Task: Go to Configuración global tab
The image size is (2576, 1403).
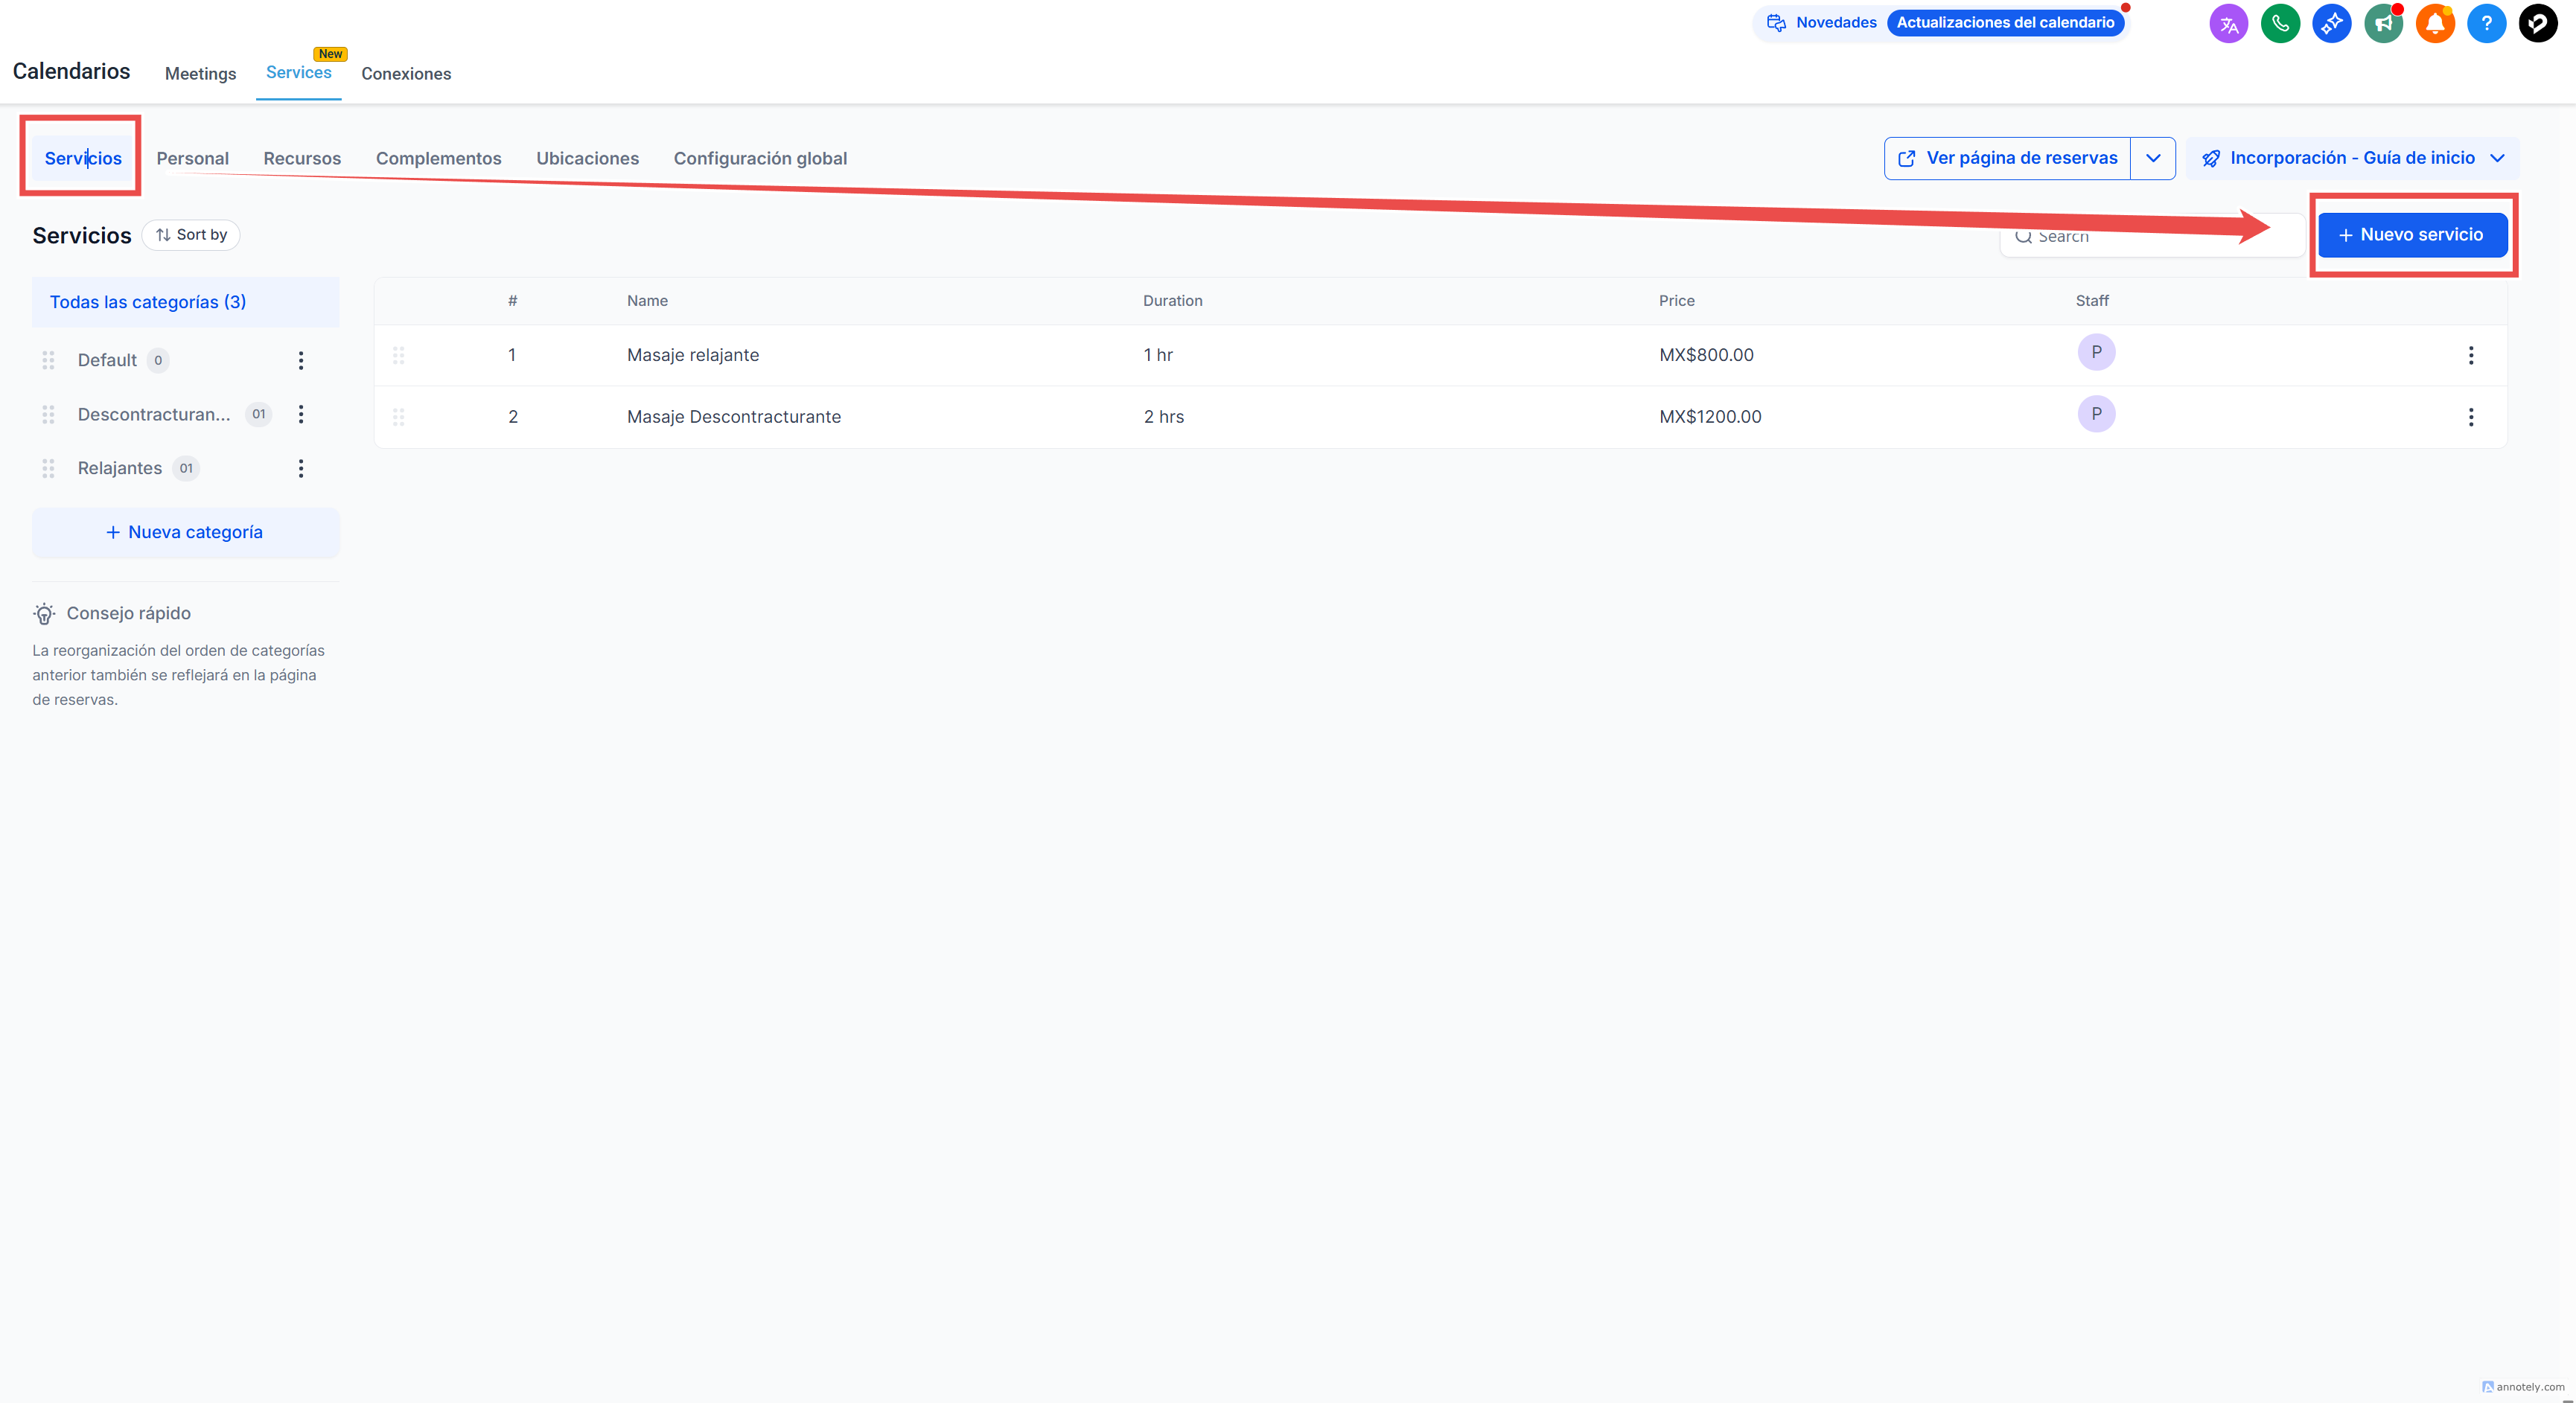Action: click(x=759, y=158)
